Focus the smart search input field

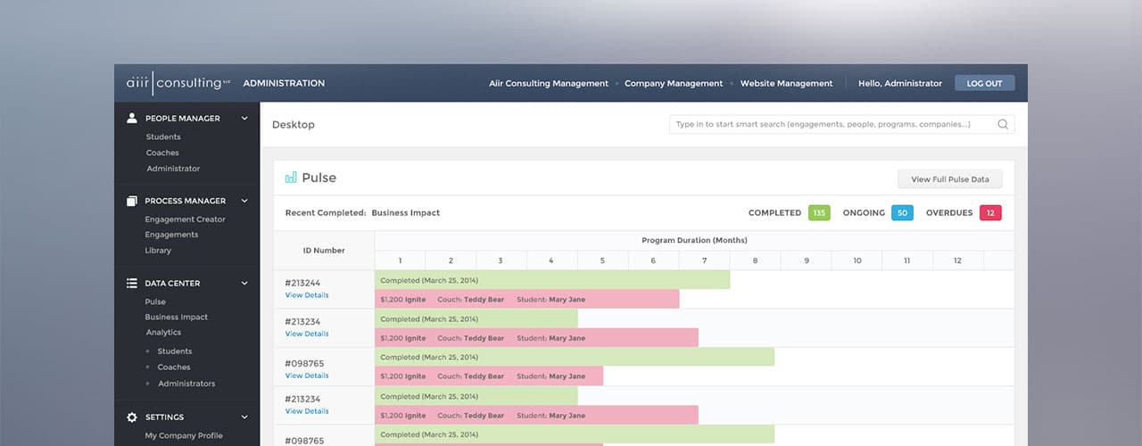(x=841, y=125)
